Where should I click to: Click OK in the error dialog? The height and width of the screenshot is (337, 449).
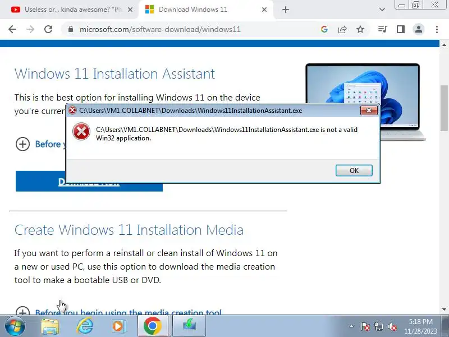[x=354, y=171]
